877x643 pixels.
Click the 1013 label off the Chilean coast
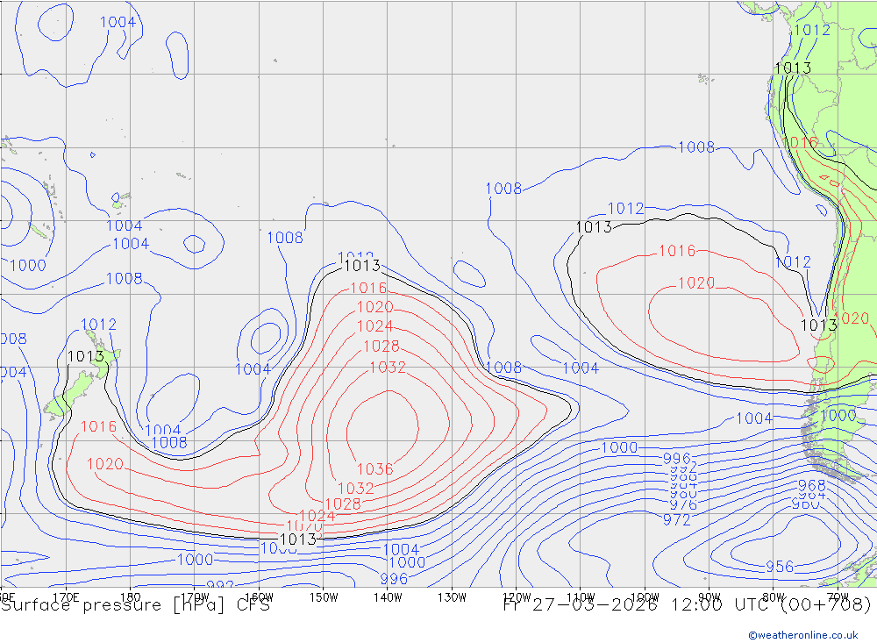(819, 325)
